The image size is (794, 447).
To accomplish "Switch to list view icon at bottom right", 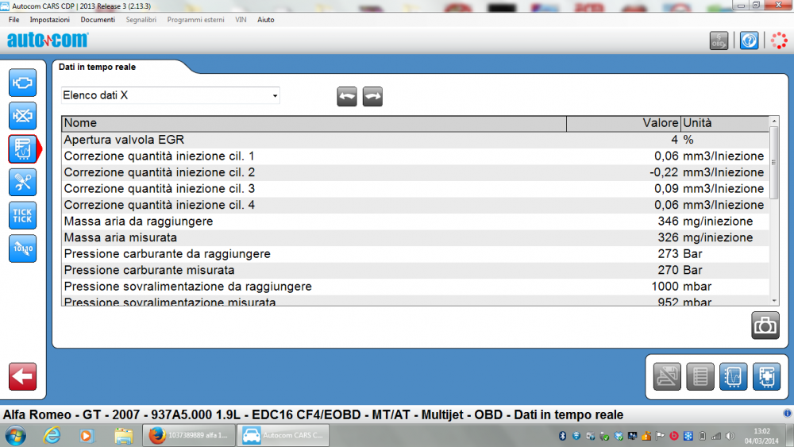I will 700,376.
